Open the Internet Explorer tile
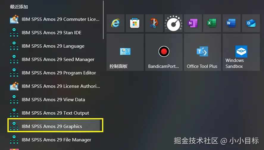Screen dimensions: 264x150 (115, 23)
